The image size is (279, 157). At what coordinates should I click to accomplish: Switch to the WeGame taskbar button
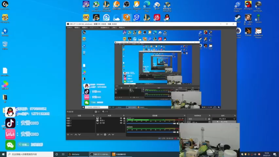(x=77, y=154)
